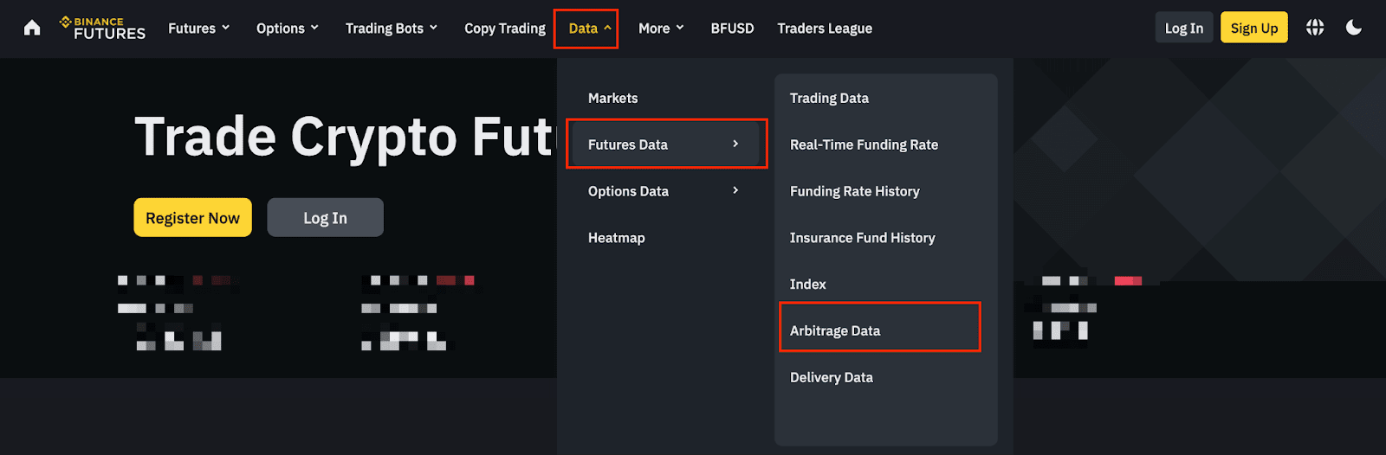Open Real-Time Funding Rate

click(x=864, y=144)
